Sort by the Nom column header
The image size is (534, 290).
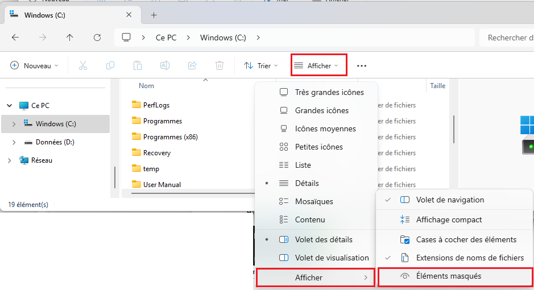pyautogui.click(x=147, y=86)
